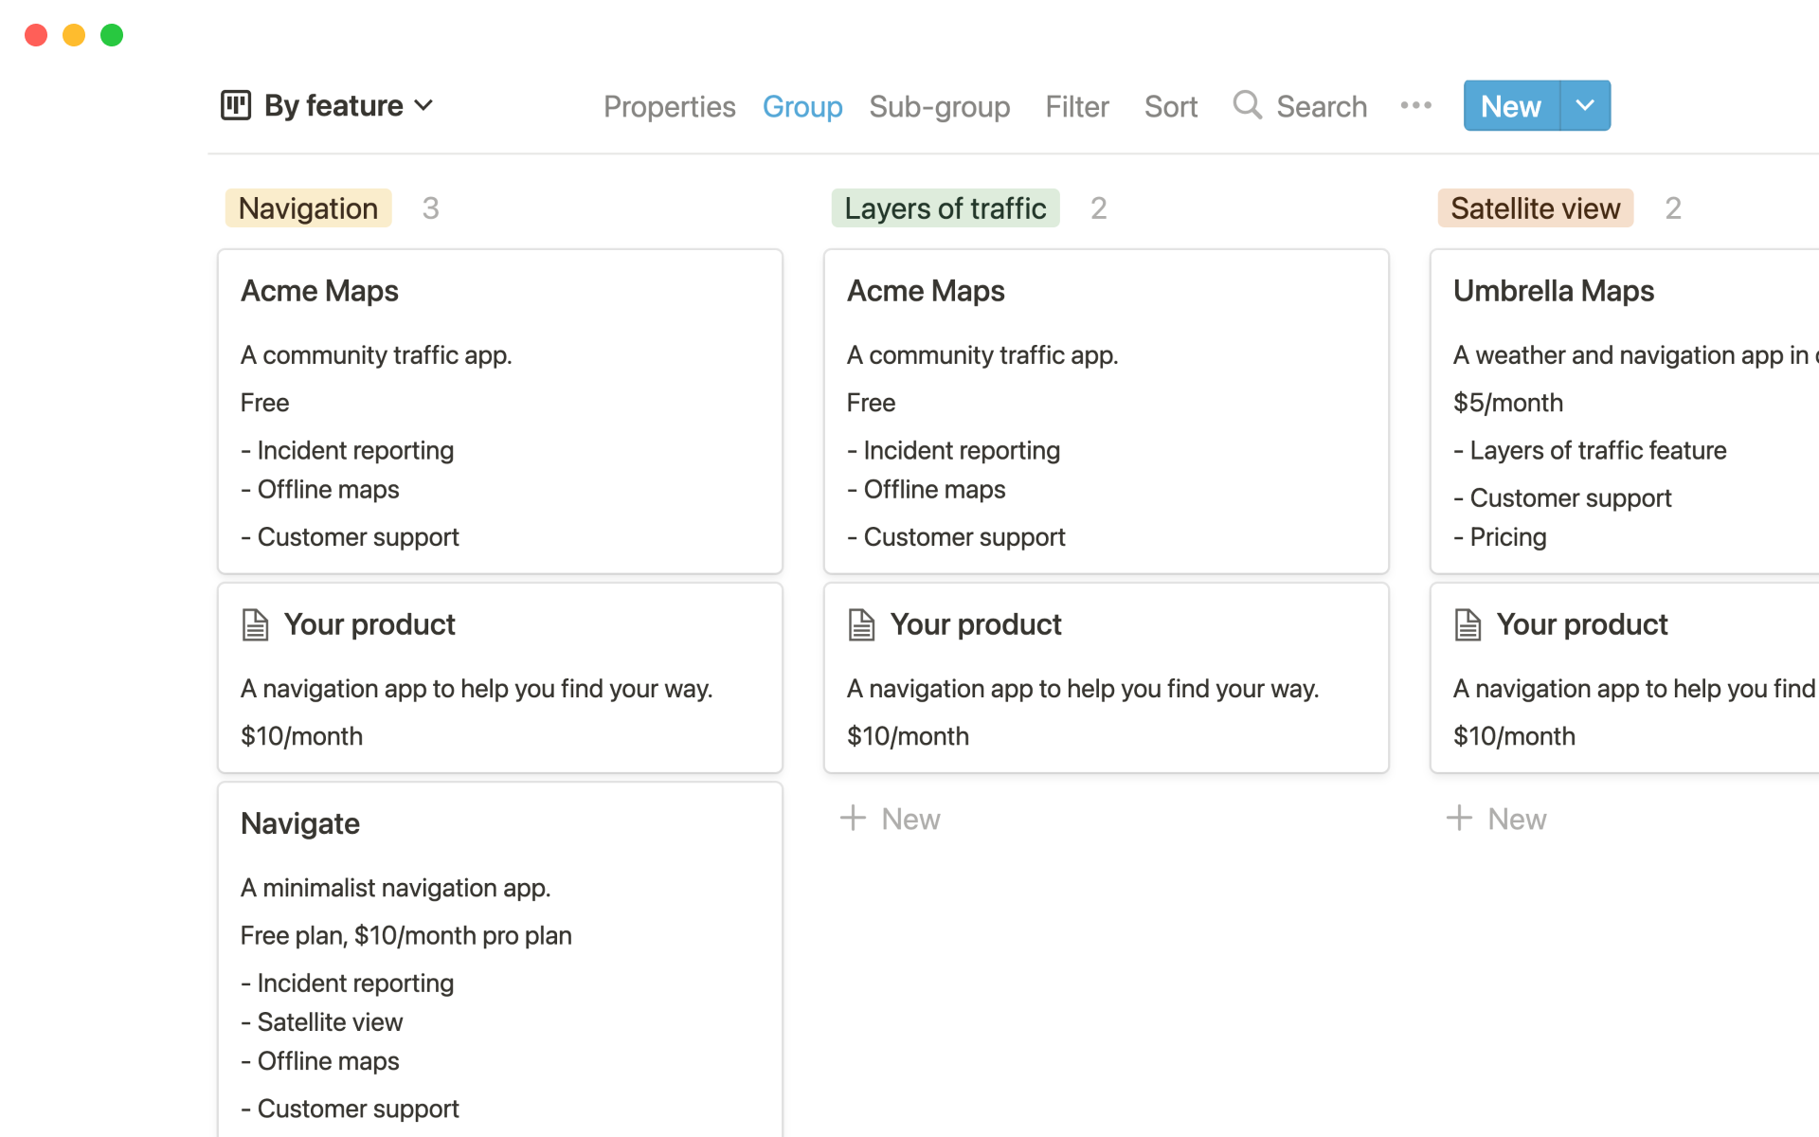Click the document icon on Your product Satellite view

click(x=1468, y=623)
